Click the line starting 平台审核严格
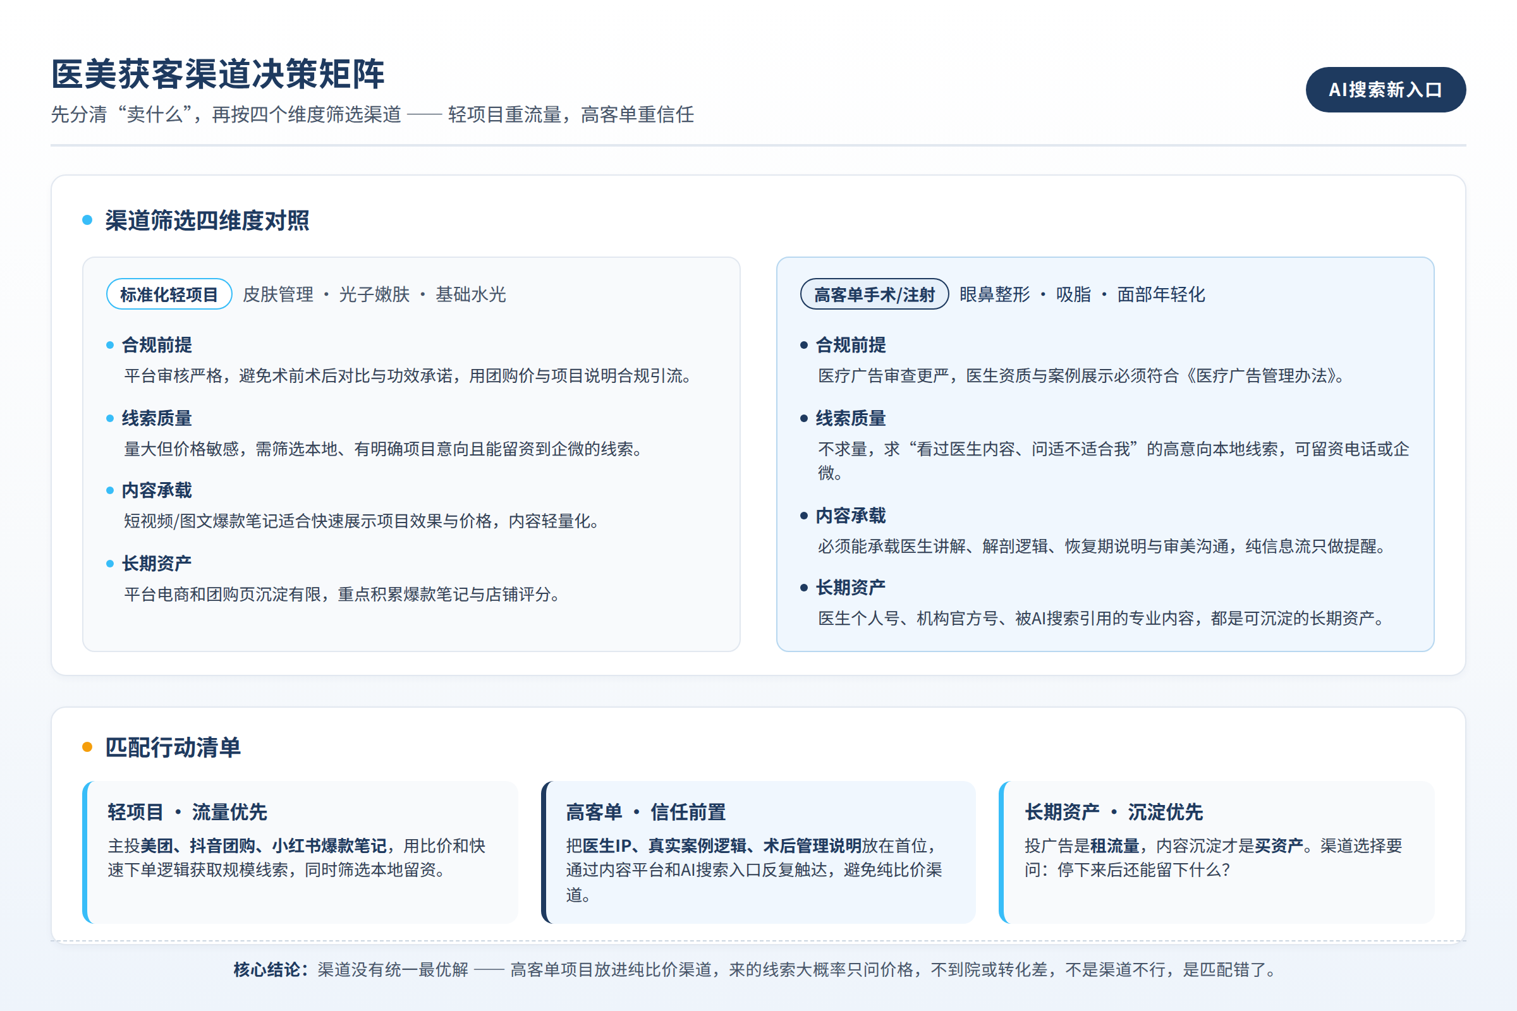This screenshot has height=1011, width=1517. point(409,376)
